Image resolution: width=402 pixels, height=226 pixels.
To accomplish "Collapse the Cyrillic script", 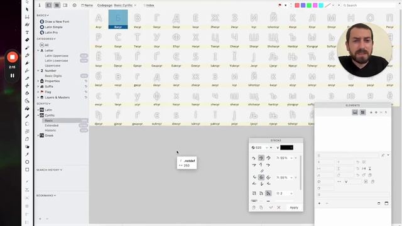I will click(38, 116).
